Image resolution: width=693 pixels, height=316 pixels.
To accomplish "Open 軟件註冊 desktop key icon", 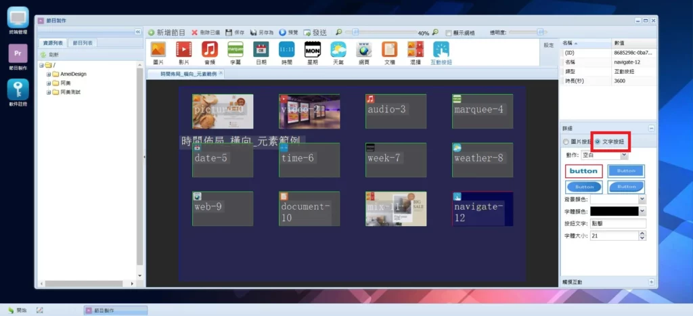I will (17, 93).
